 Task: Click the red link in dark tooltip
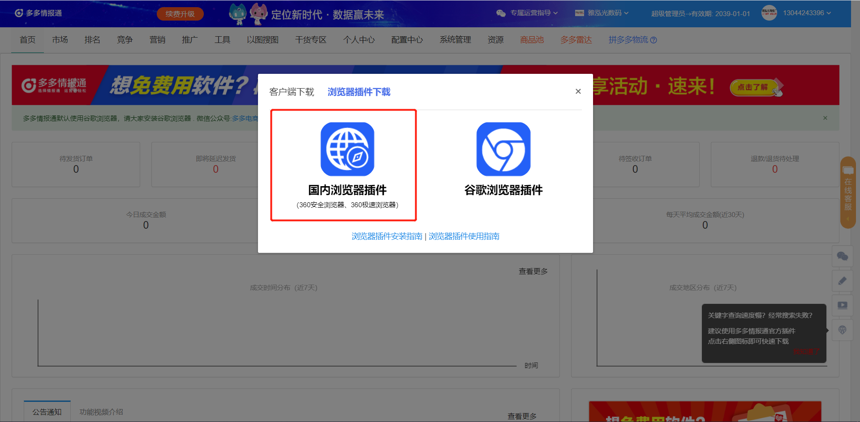coord(806,351)
